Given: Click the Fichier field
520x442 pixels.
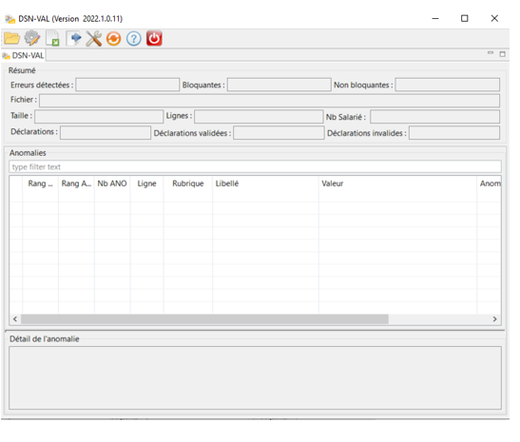Looking at the screenshot, I should click(269, 101).
